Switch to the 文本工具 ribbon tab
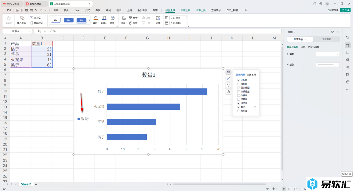Viewport: 353px width, 191px height. (186, 10)
